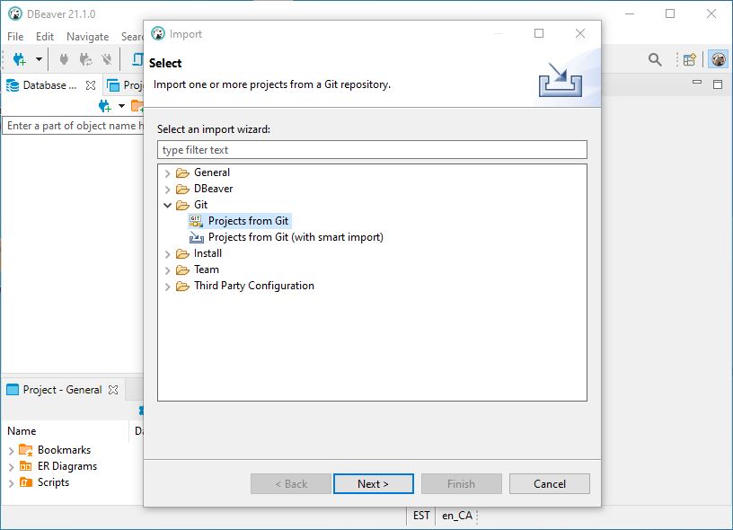
Task: Select the 'Projects from Git' wizard entry
Action: tap(248, 221)
